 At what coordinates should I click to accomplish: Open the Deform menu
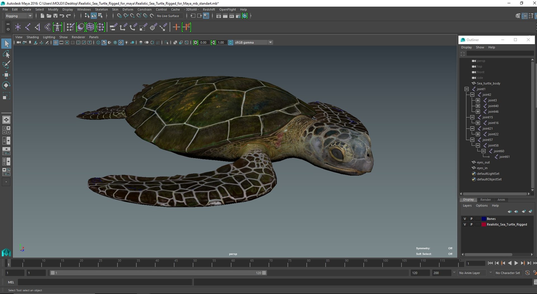(128, 10)
